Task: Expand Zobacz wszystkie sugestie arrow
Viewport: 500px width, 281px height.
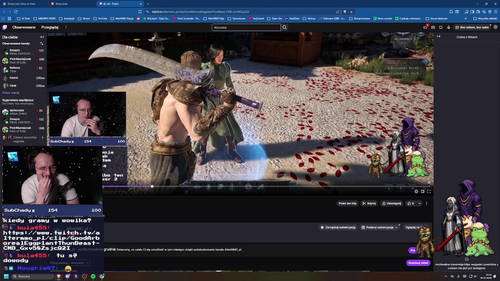Action: pos(43,137)
